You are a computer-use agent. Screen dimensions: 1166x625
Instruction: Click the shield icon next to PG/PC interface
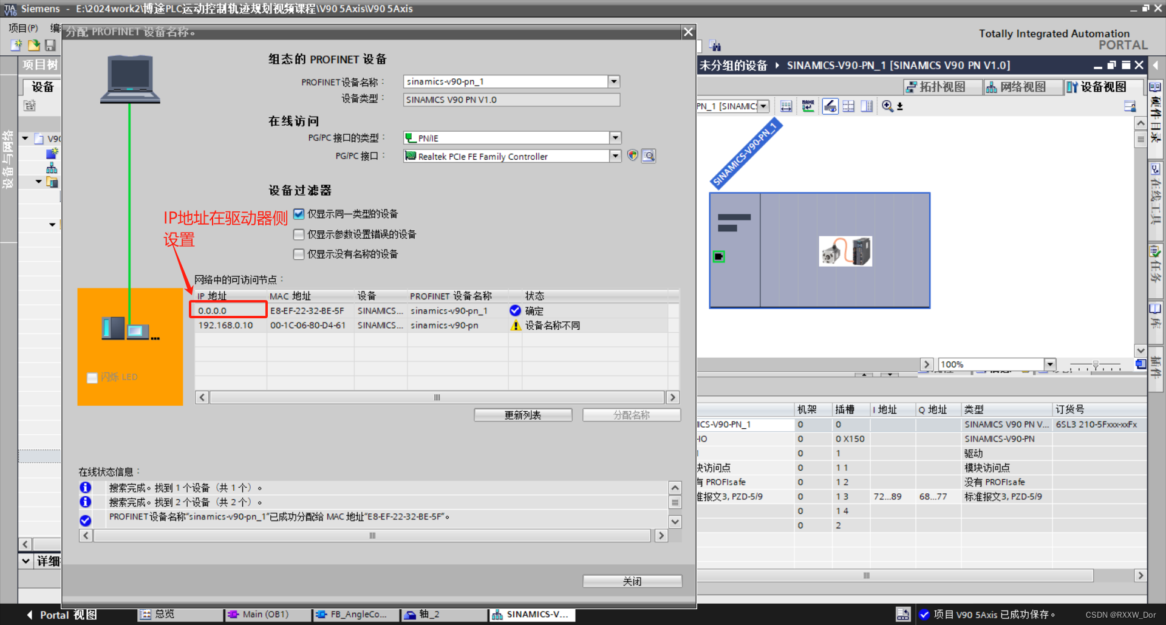(633, 155)
